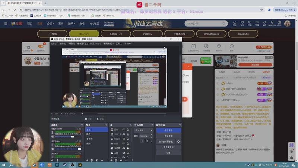Show the 打哈欠 source via eye icon
This screenshot has height=168, width=298.
[x=124, y=139]
